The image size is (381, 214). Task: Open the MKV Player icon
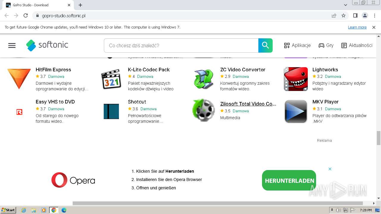[296, 111]
